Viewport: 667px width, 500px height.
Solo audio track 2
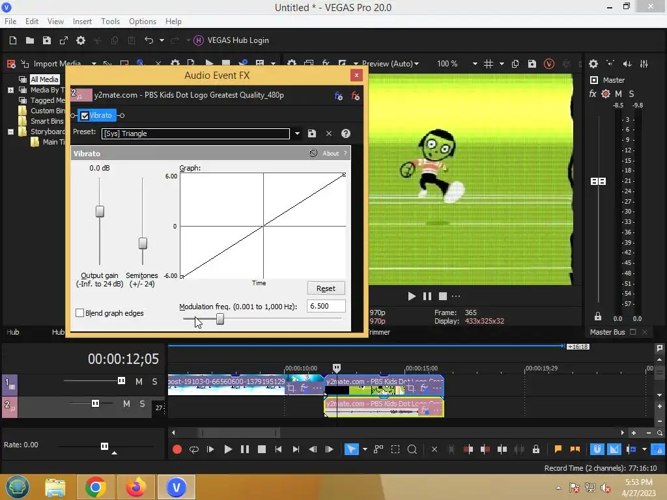coord(142,404)
